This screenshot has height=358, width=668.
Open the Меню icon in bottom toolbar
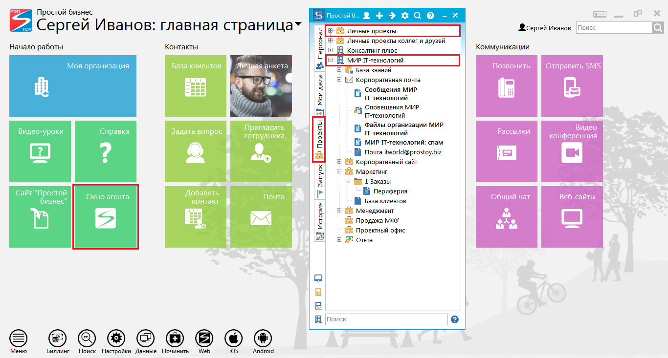pos(19,338)
